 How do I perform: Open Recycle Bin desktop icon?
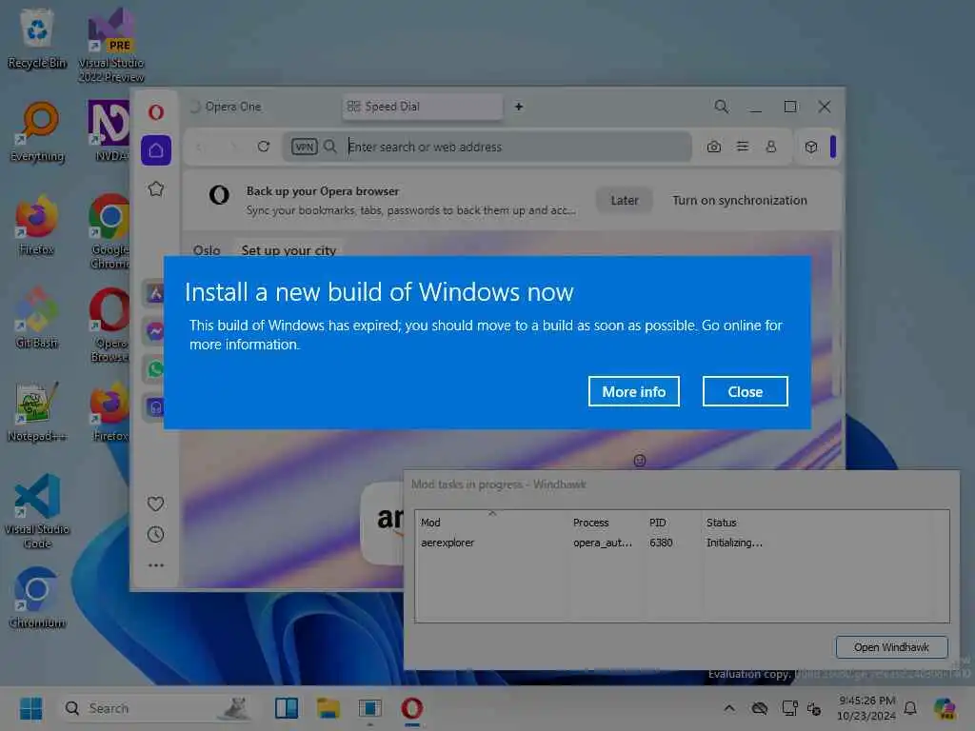(x=37, y=39)
